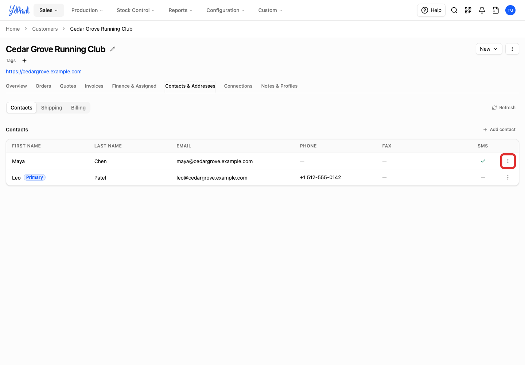Open the QR code scanner icon

468,10
